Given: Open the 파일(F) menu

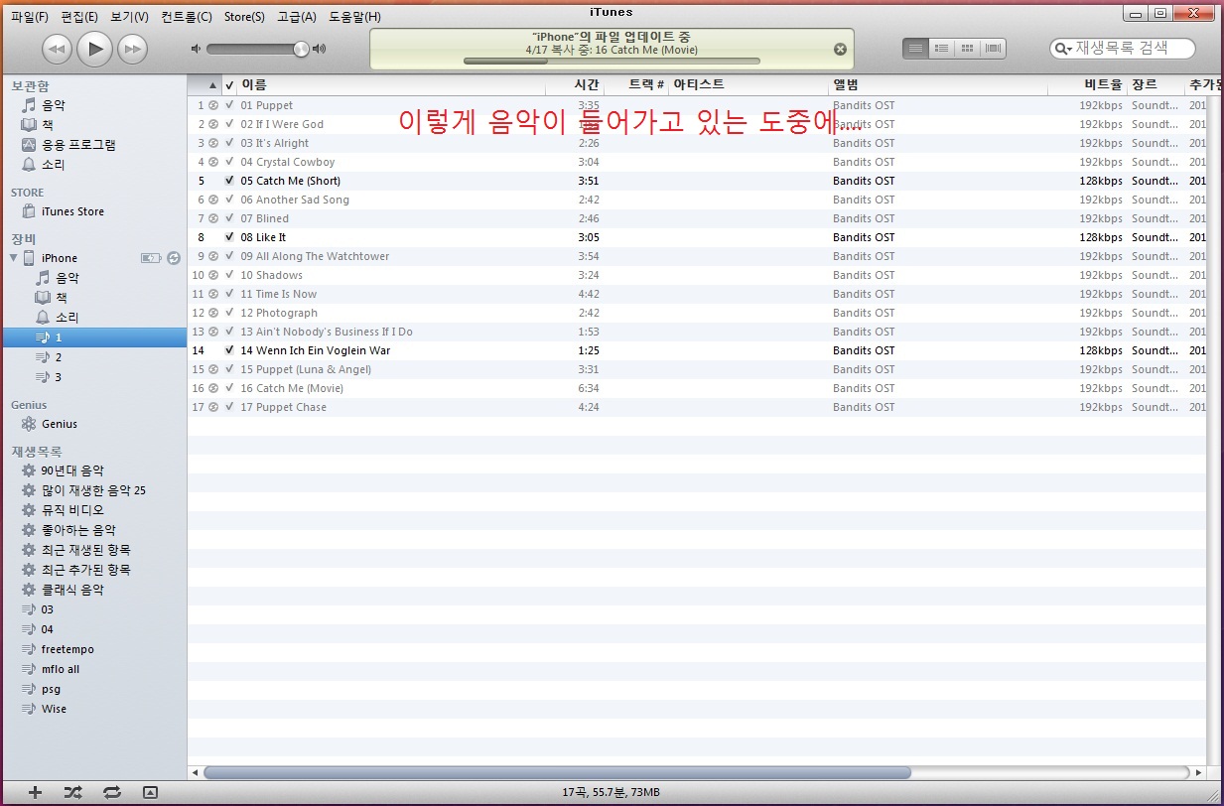Looking at the screenshot, I should click(29, 17).
